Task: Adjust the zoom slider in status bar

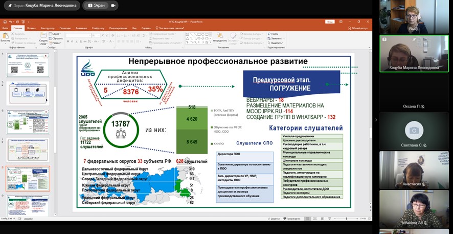Action: [x=347, y=219]
